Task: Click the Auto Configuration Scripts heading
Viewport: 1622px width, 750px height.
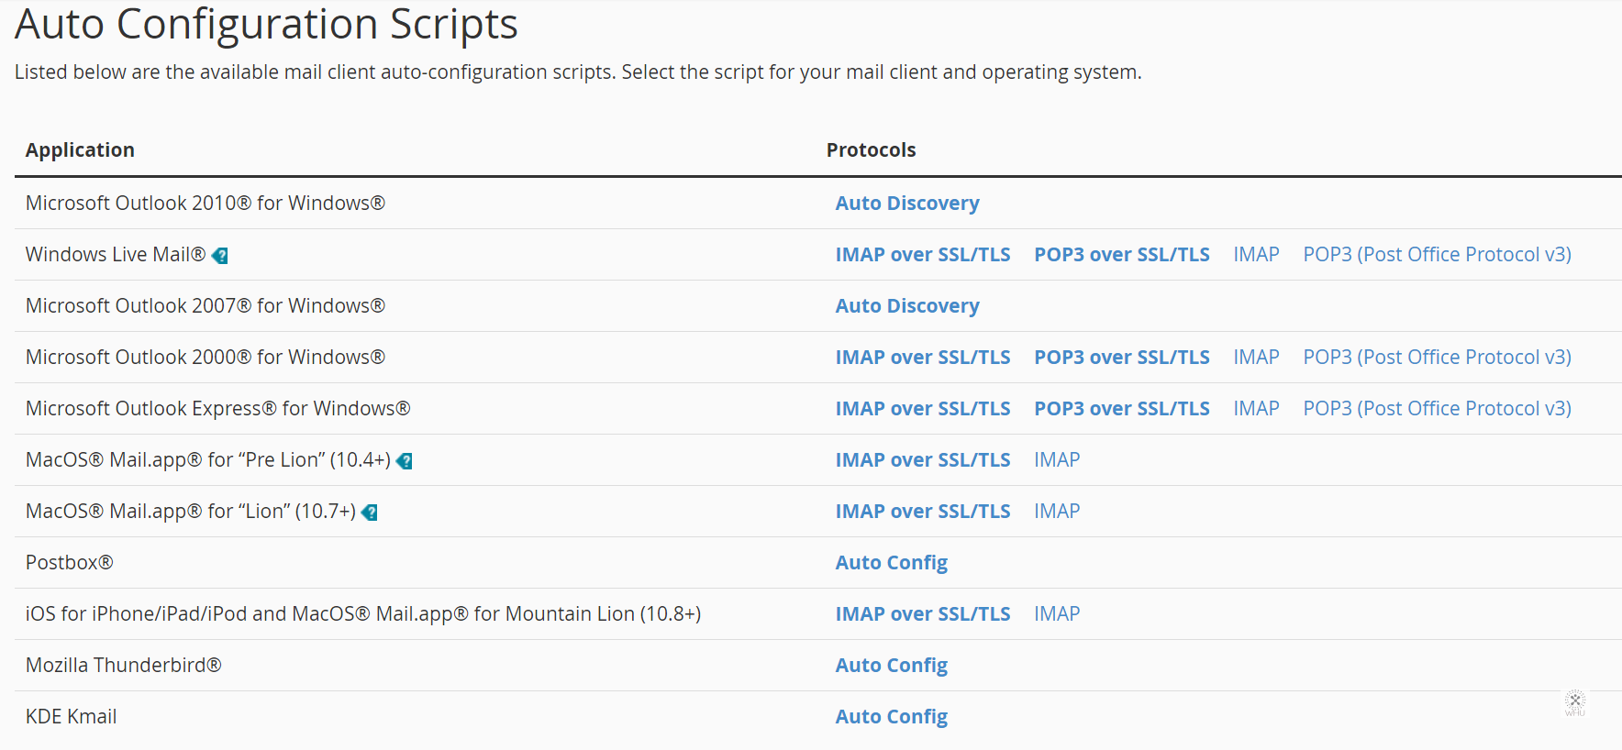Action: [x=266, y=25]
